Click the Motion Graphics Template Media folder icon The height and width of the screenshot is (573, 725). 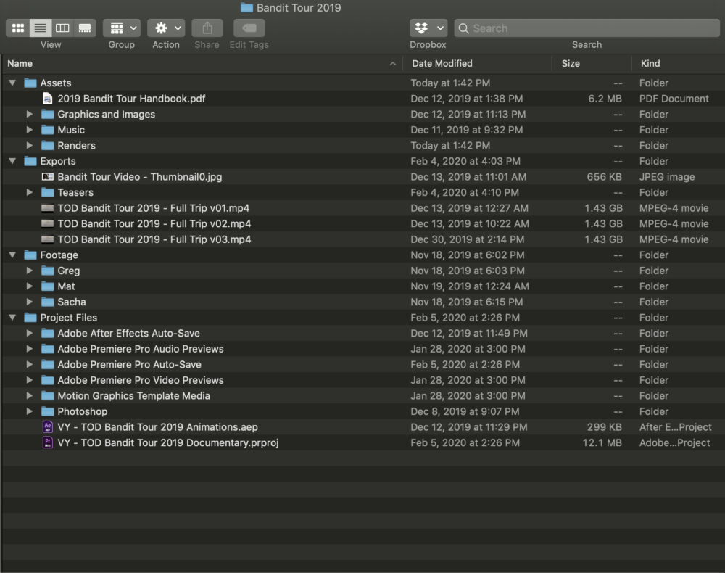point(47,396)
